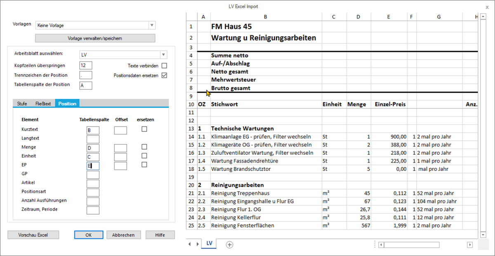Screen dimensions: 495x256
Task: Click cell 'Technische Wartungen'
Action: 265,128
